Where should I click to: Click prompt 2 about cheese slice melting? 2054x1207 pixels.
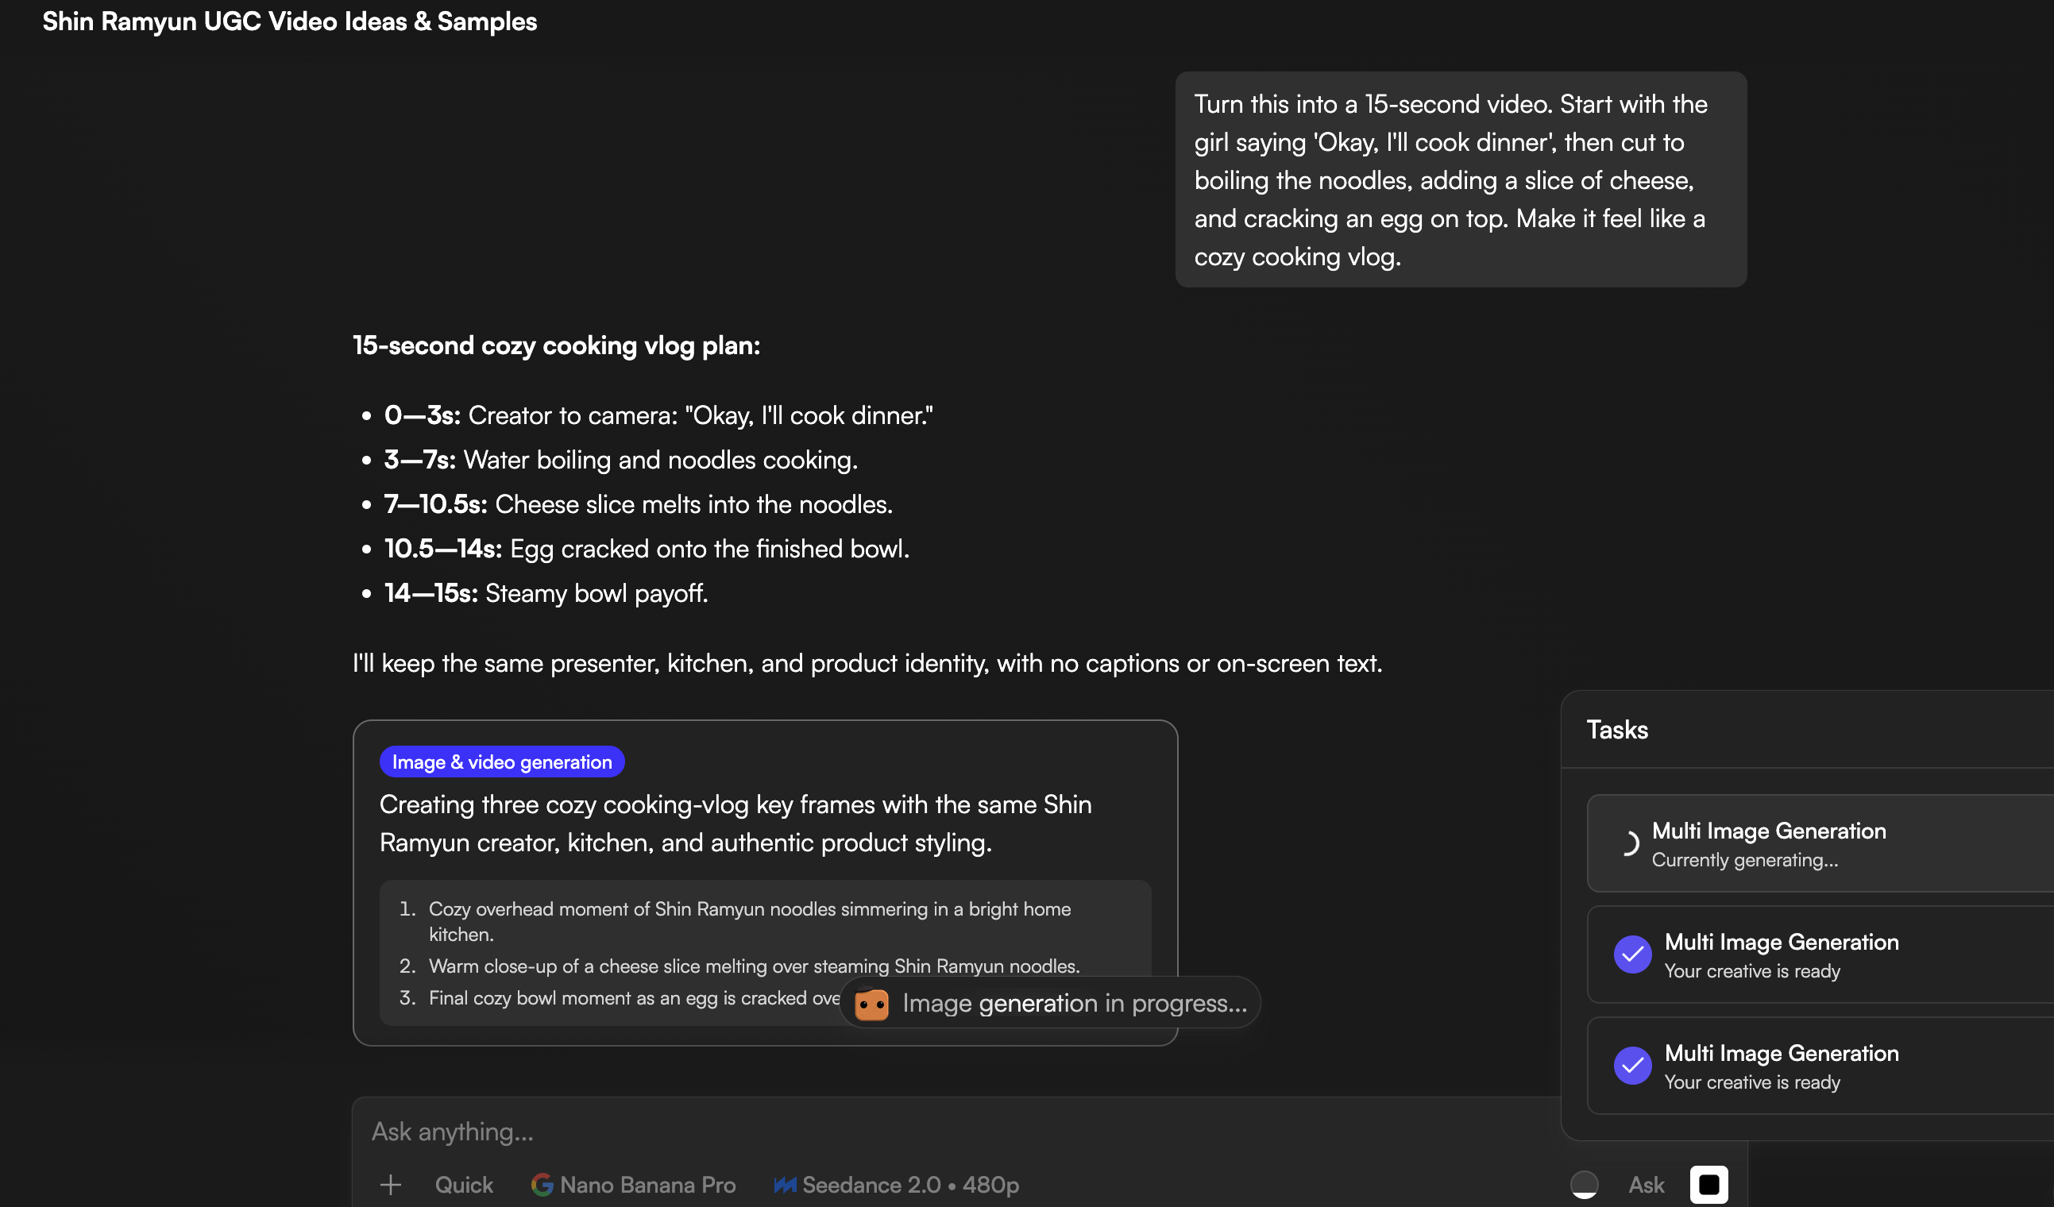point(740,966)
